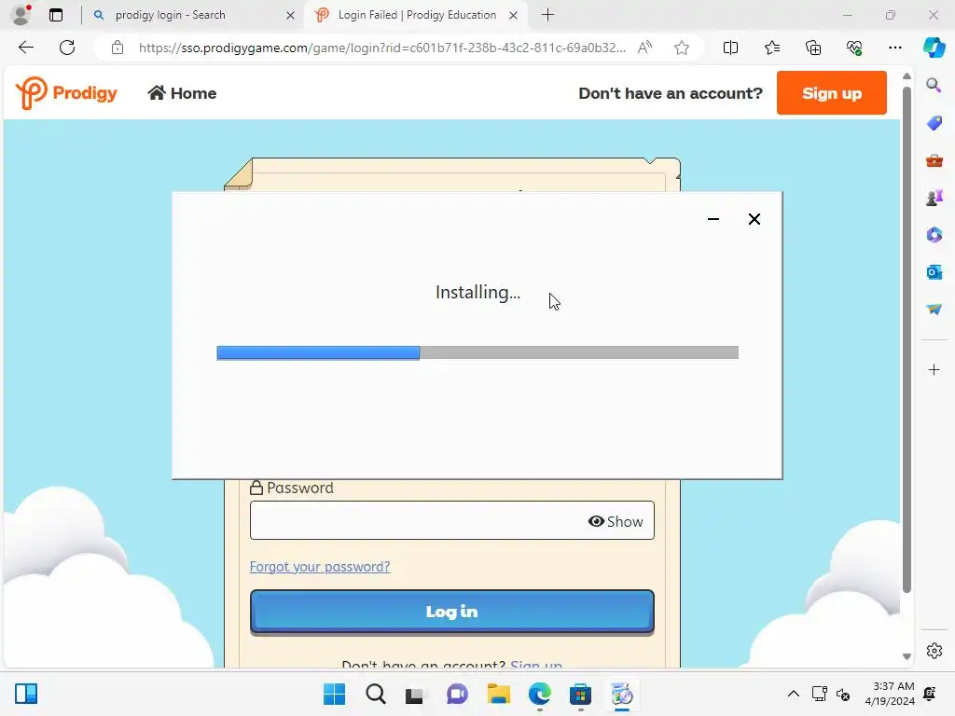Open the Copilot icon in Edge
Image resolution: width=955 pixels, height=716 pixels.
point(934,48)
